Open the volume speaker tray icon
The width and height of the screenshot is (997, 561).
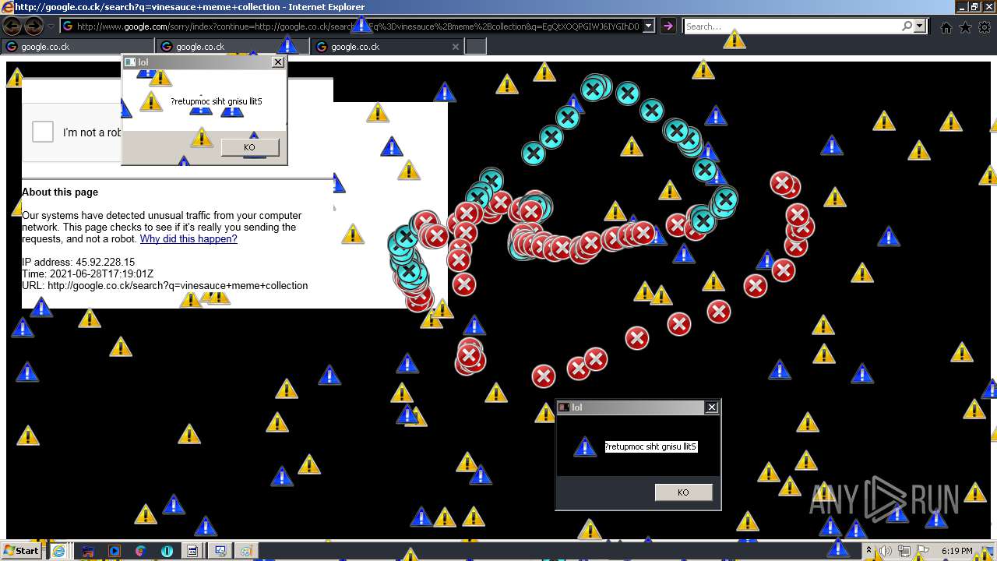886,551
